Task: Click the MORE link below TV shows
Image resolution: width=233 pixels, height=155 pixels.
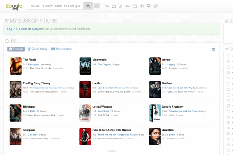Action: click(112, 151)
